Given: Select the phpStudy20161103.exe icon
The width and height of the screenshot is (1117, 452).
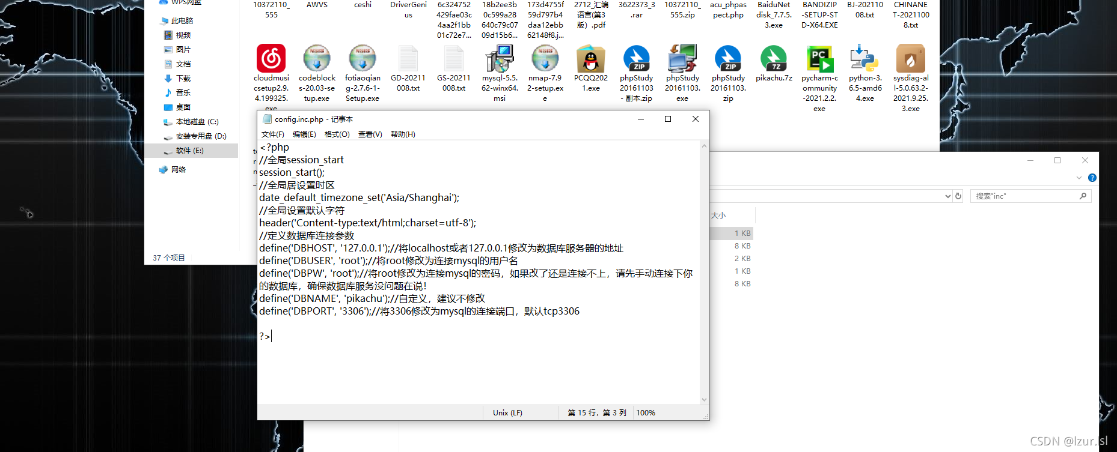Looking at the screenshot, I should click(682, 59).
